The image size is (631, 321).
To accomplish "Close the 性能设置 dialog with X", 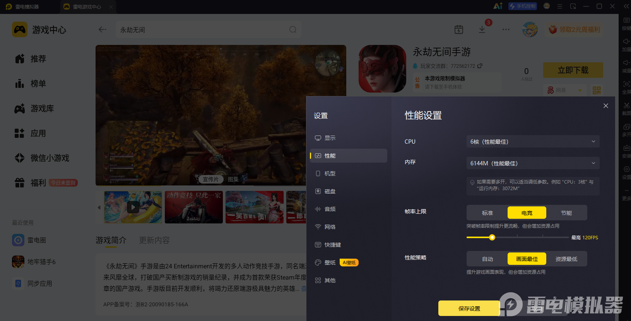I will (606, 106).
